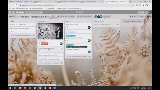
Task: Open the Tools für Präsentation beschreiben card
Action: 50,59
